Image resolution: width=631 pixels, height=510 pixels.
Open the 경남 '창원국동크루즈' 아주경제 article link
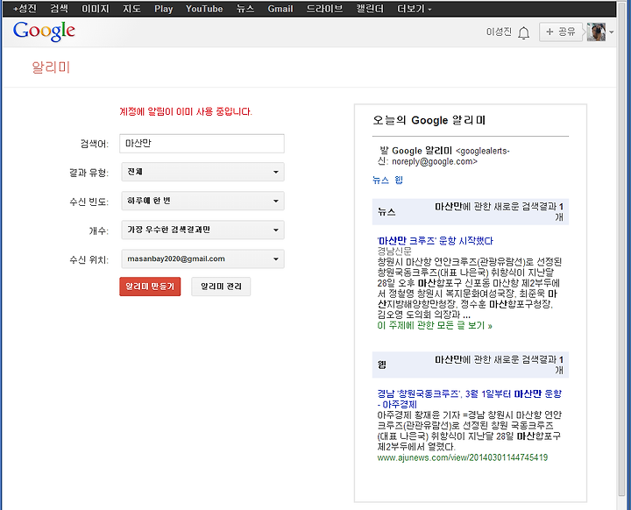coord(469,399)
